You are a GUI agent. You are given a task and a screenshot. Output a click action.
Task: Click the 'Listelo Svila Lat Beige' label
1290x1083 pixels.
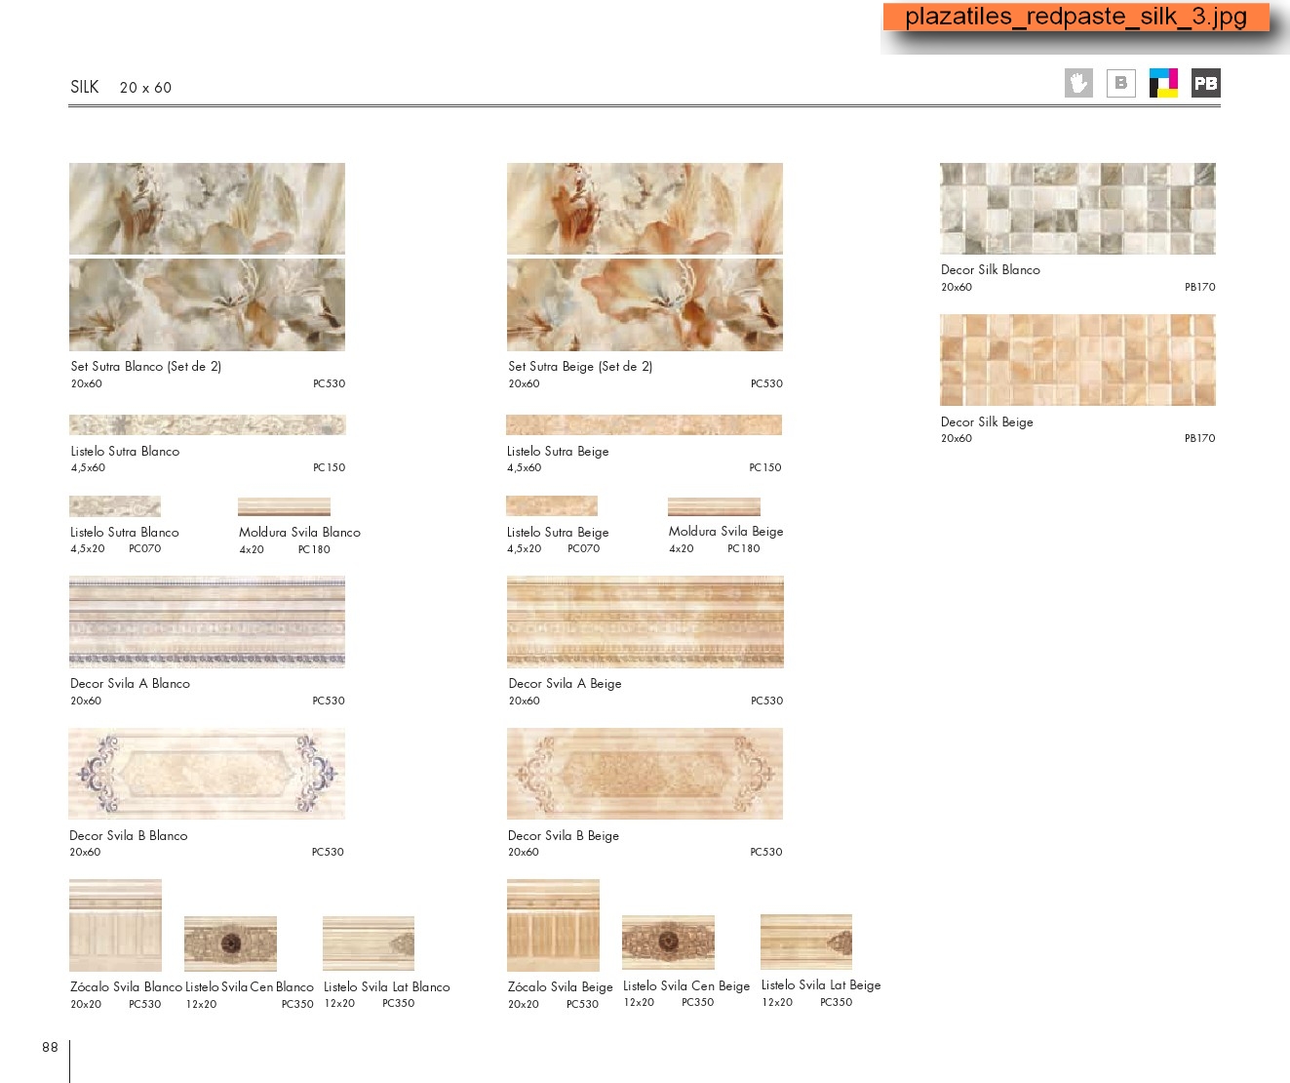821,985
